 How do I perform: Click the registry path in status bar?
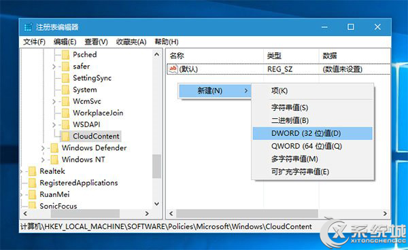pyautogui.click(x=166, y=227)
